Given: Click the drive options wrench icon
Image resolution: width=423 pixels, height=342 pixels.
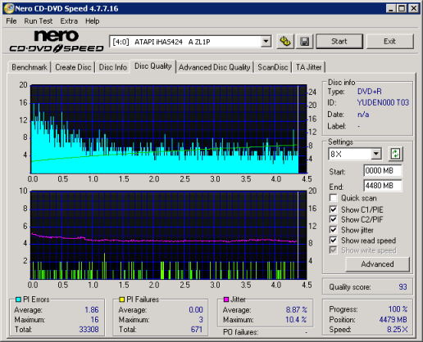Looking at the screenshot, I should click(285, 42).
